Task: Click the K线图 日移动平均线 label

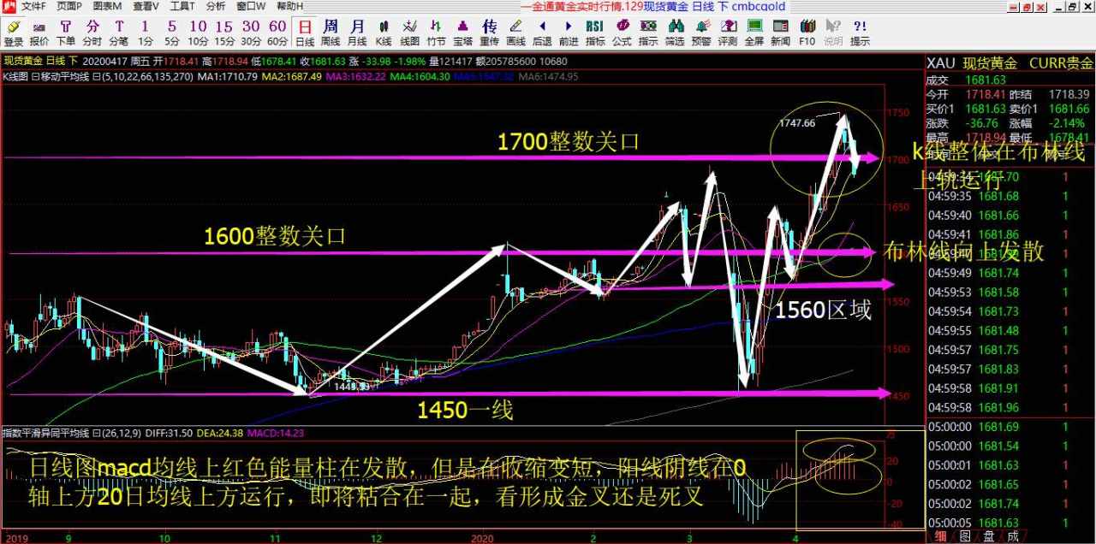Action: click(45, 77)
